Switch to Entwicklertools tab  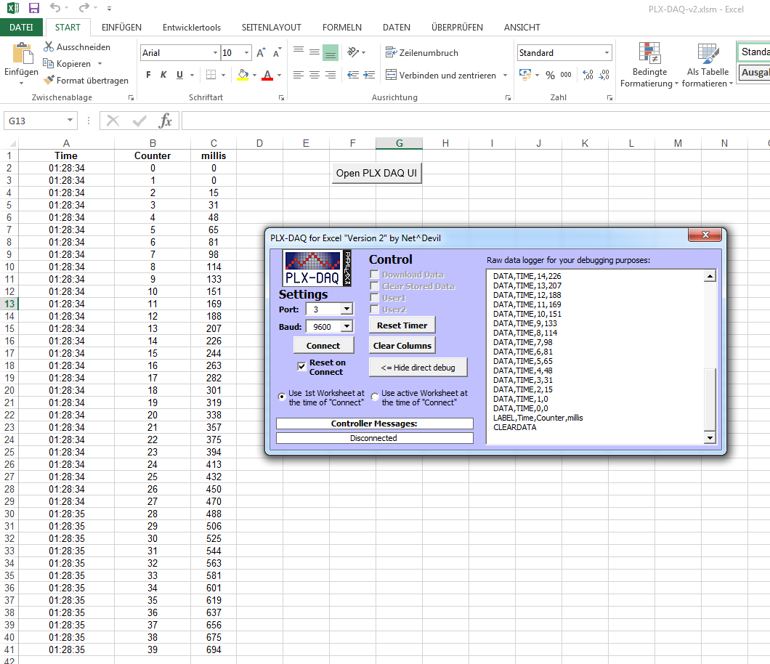pos(192,28)
